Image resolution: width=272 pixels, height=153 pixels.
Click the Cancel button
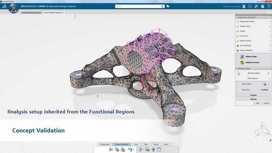pyautogui.click(x=266, y=103)
